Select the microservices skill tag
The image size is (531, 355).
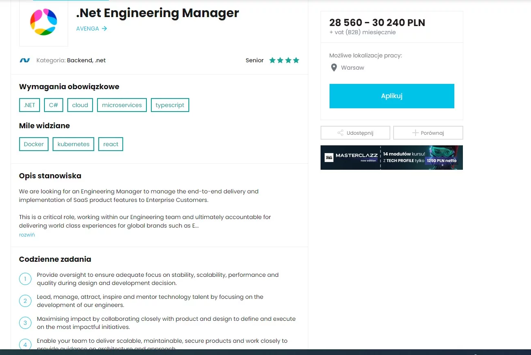coord(122,105)
